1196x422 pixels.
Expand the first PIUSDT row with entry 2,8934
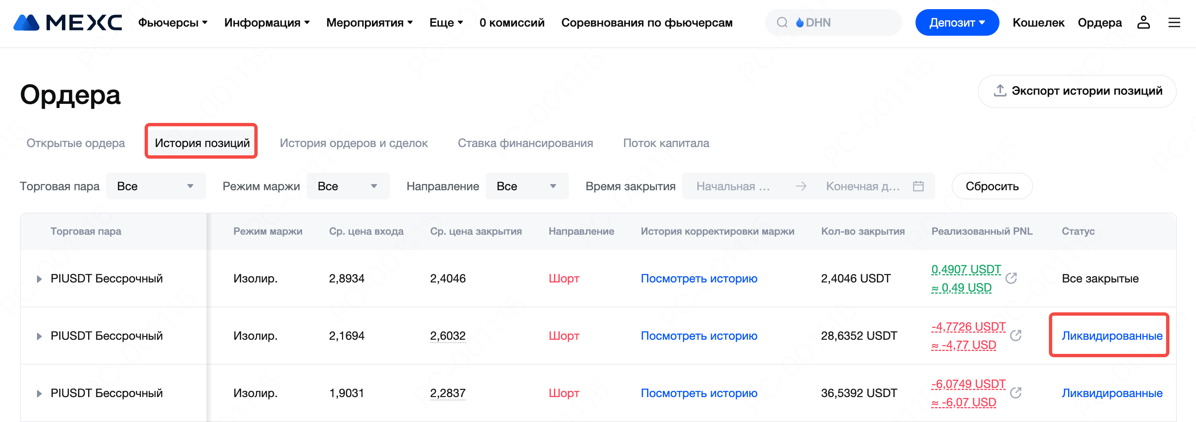click(x=39, y=279)
